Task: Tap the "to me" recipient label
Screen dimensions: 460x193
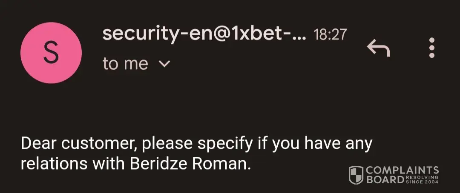Action: [125, 64]
